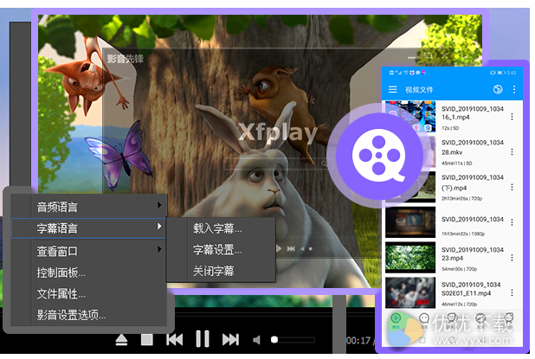Open more options for the 1h13min32s video
The image size is (535, 359).
512,222
